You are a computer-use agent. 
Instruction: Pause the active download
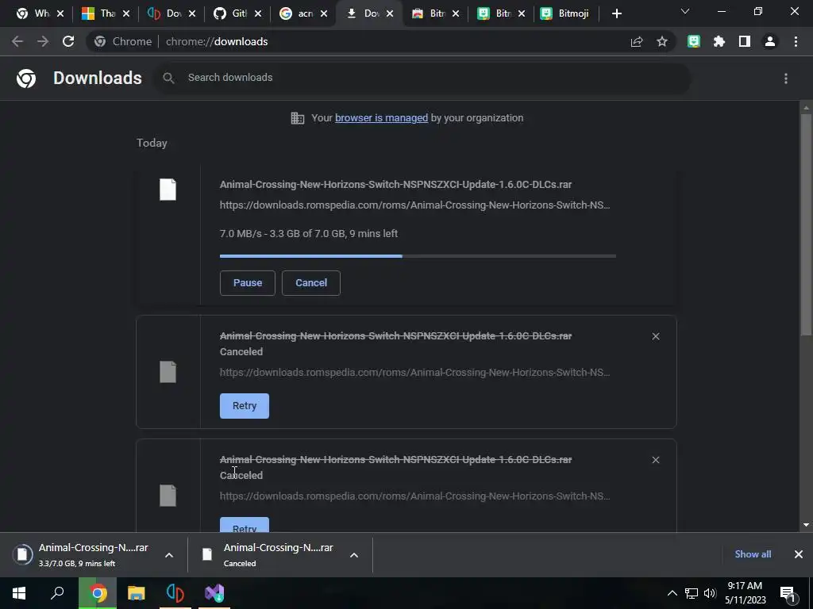(248, 283)
